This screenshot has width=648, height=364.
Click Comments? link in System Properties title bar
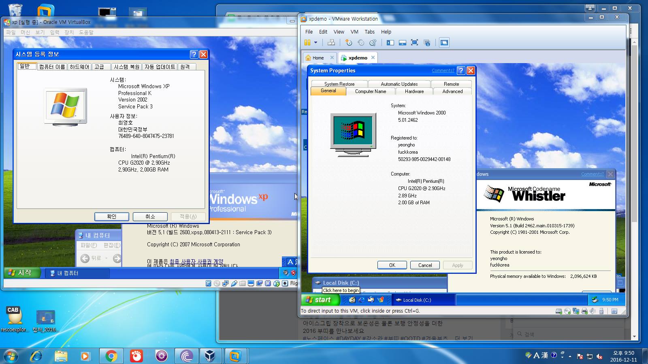pyautogui.click(x=443, y=70)
